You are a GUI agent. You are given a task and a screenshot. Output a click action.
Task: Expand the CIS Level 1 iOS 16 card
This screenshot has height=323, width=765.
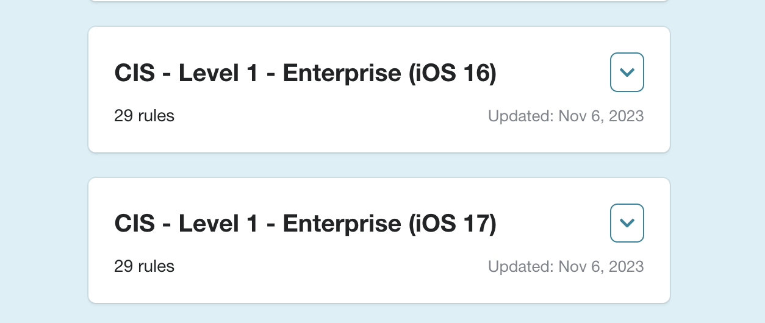[627, 73]
